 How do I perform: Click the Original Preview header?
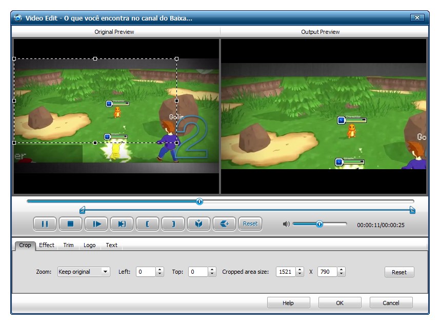(114, 32)
